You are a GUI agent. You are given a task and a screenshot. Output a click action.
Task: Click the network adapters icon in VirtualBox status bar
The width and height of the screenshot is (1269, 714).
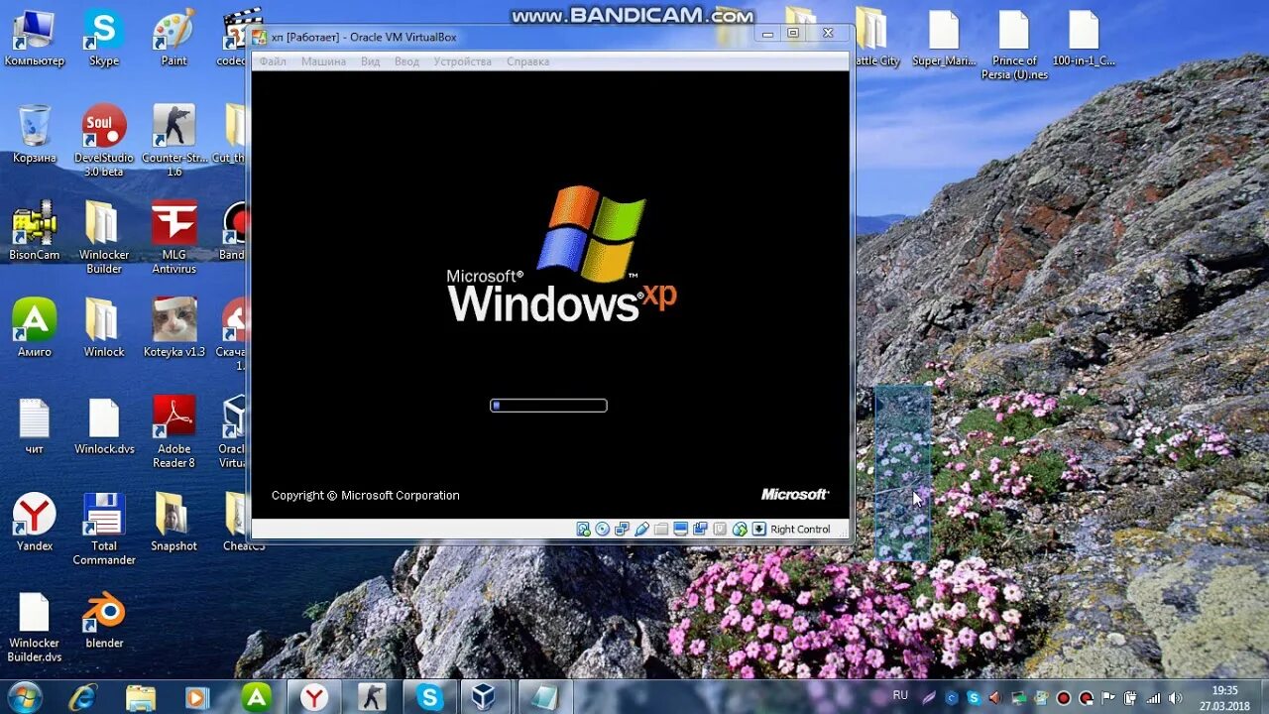click(622, 529)
